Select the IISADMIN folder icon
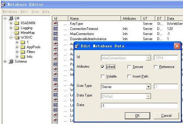The image size is (183, 124). (17, 23)
